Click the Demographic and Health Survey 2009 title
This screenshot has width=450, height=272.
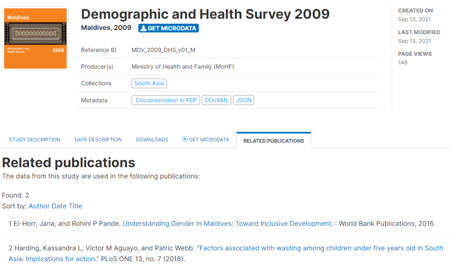point(205,14)
